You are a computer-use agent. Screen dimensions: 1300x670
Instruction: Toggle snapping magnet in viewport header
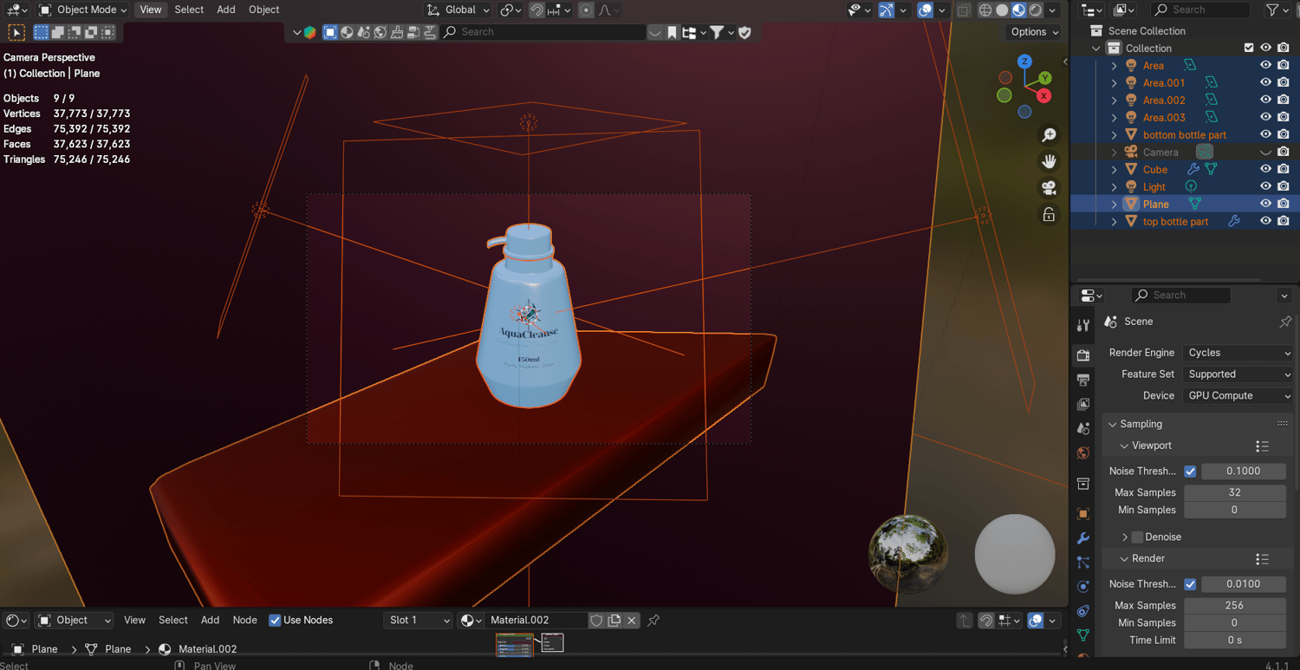(537, 10)
